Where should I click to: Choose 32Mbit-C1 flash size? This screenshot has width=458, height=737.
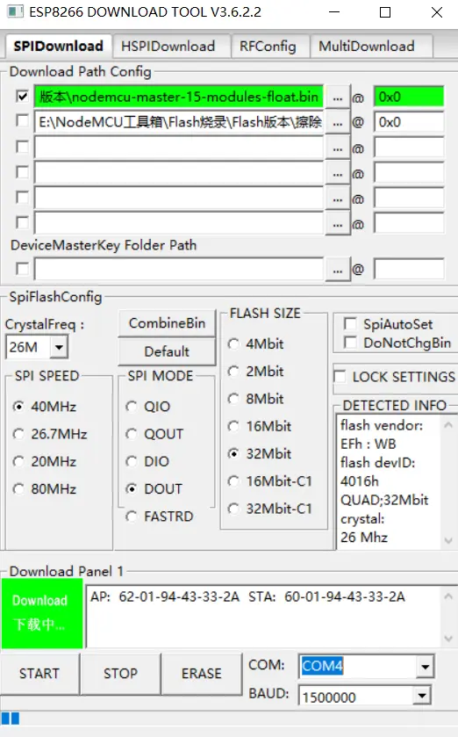coord(233,509)
